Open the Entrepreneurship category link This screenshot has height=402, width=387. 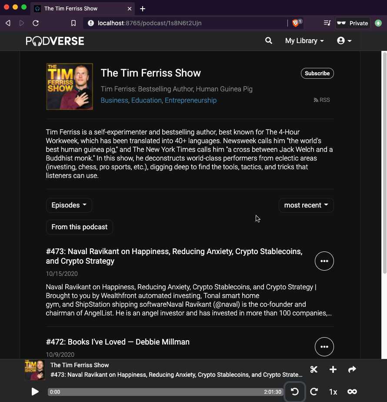pyautogui.click(x=190, y=100)
